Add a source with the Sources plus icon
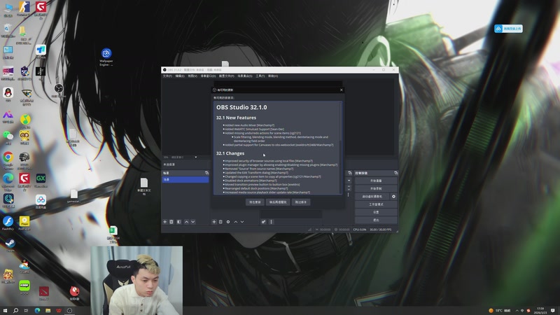Viewport: 560px width, 315px height. 214,222
